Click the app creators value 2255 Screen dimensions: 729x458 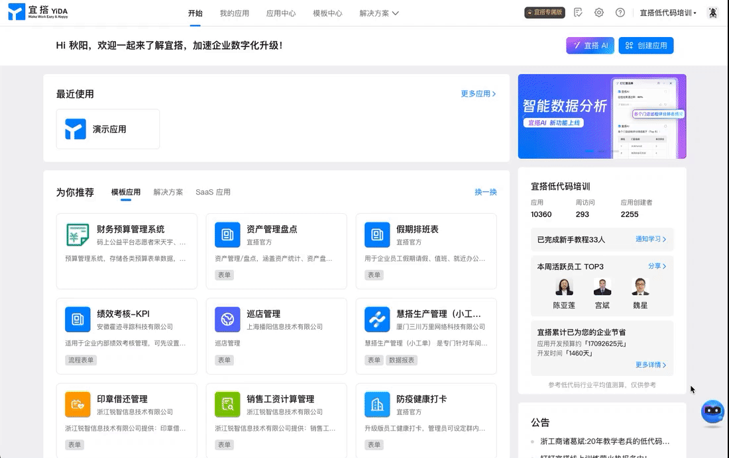(x=630, y=214)
